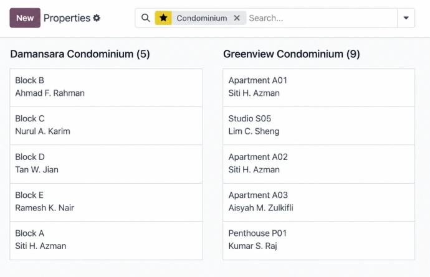Open the Properties gear settings icon

click(x=97, y=18)
